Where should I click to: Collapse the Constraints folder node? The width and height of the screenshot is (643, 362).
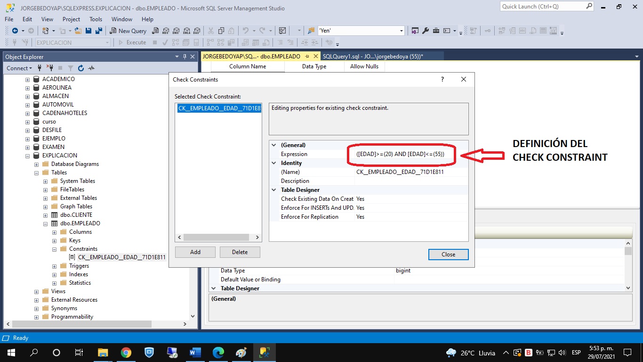pos(55,249)
